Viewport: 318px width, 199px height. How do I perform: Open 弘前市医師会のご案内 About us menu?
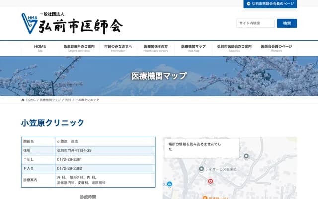[x=234, y=48]
